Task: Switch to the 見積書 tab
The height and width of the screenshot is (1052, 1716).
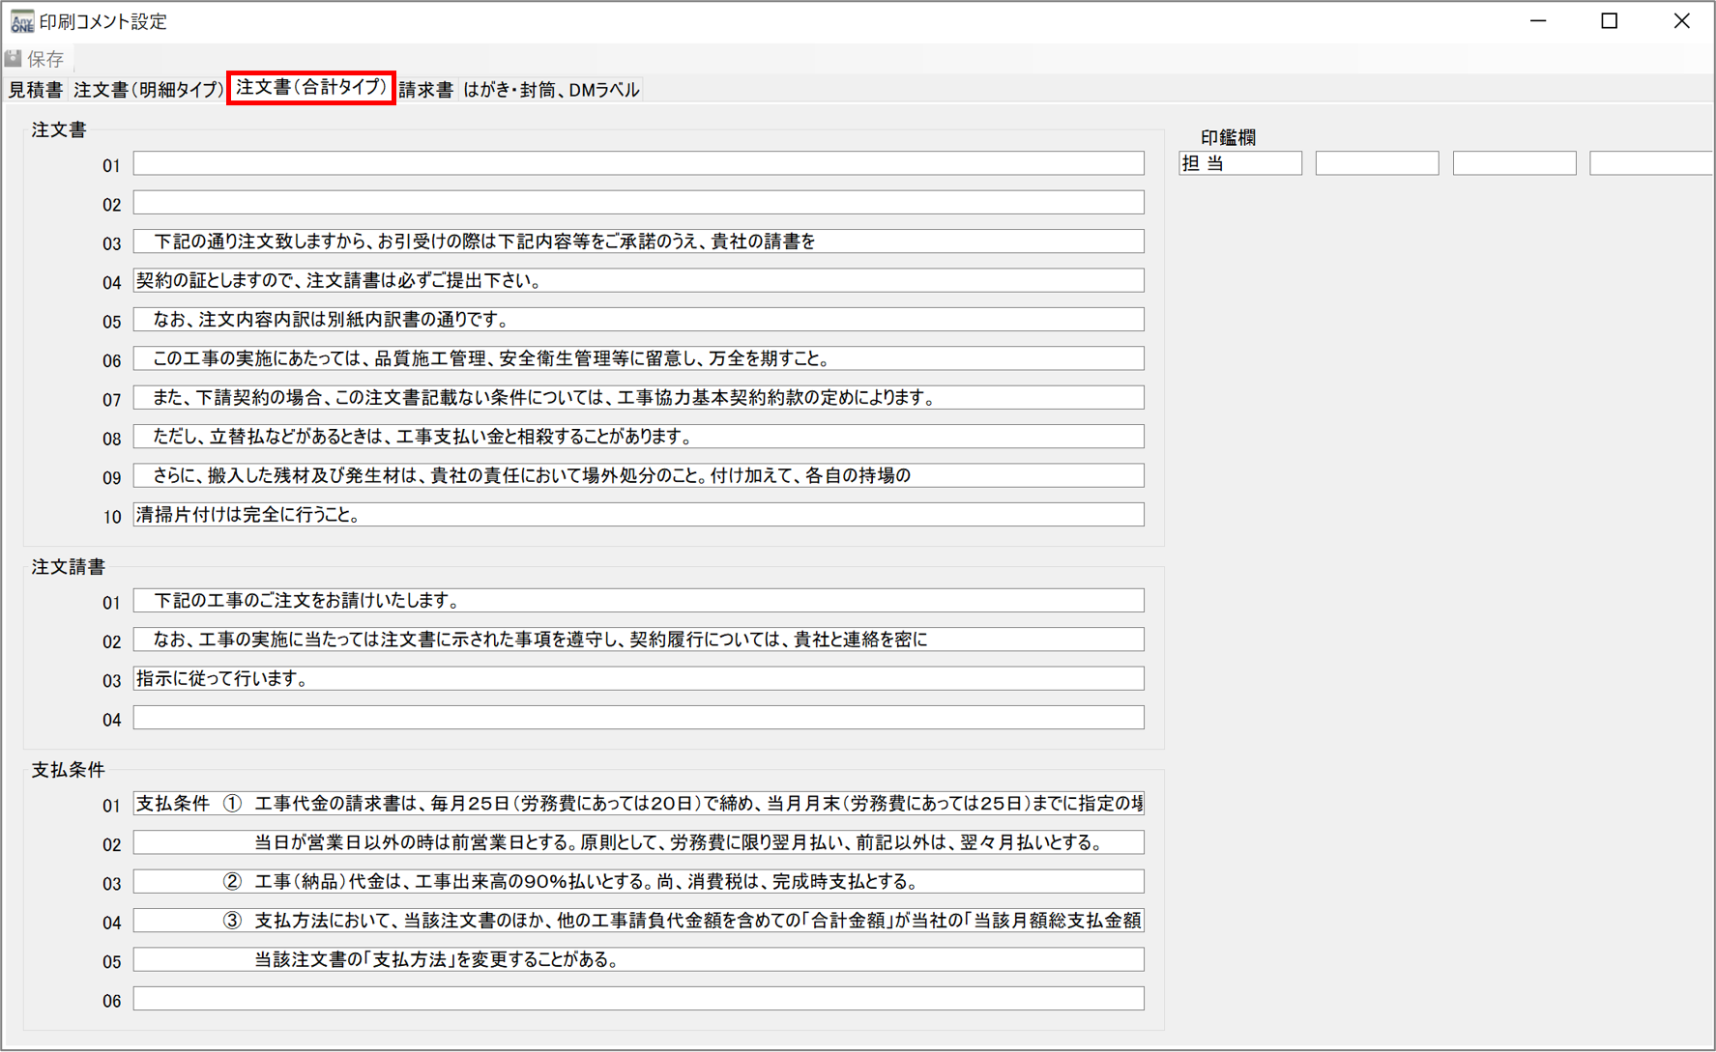Action: click(36, 90)
